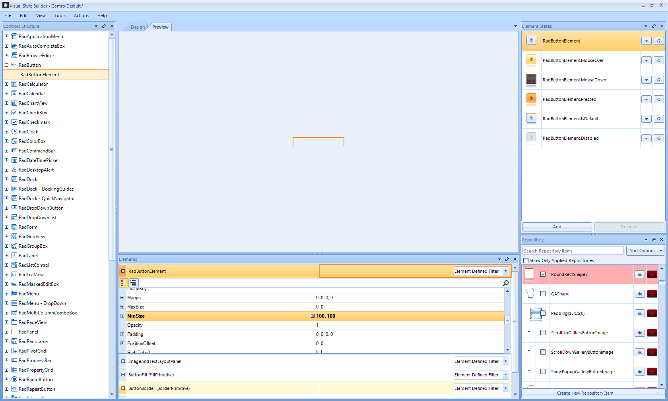Click Create New Repository Item
The height and width of the screenshot is (401, 668).
pyautogui.click(x=585, y=393)
